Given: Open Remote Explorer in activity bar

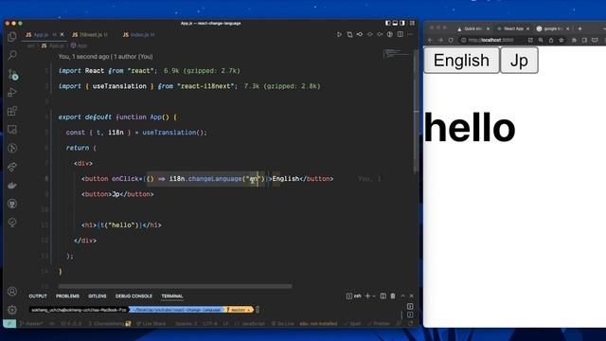Looking at the screenshot, I should 12,130.
